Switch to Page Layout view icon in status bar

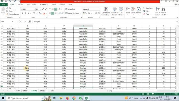(x=148, y=94)
